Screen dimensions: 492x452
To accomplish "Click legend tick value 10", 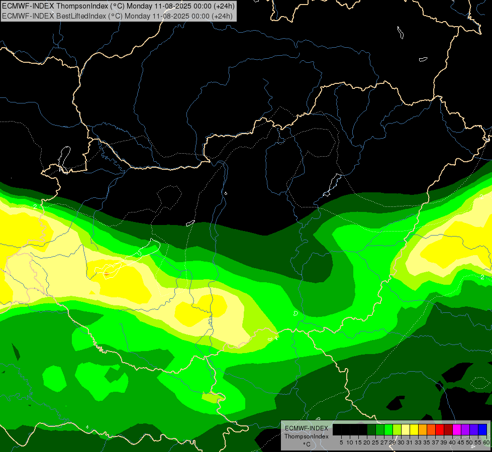I will (350, 442).
